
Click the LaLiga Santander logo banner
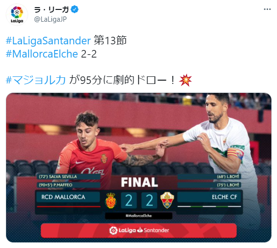139,231
